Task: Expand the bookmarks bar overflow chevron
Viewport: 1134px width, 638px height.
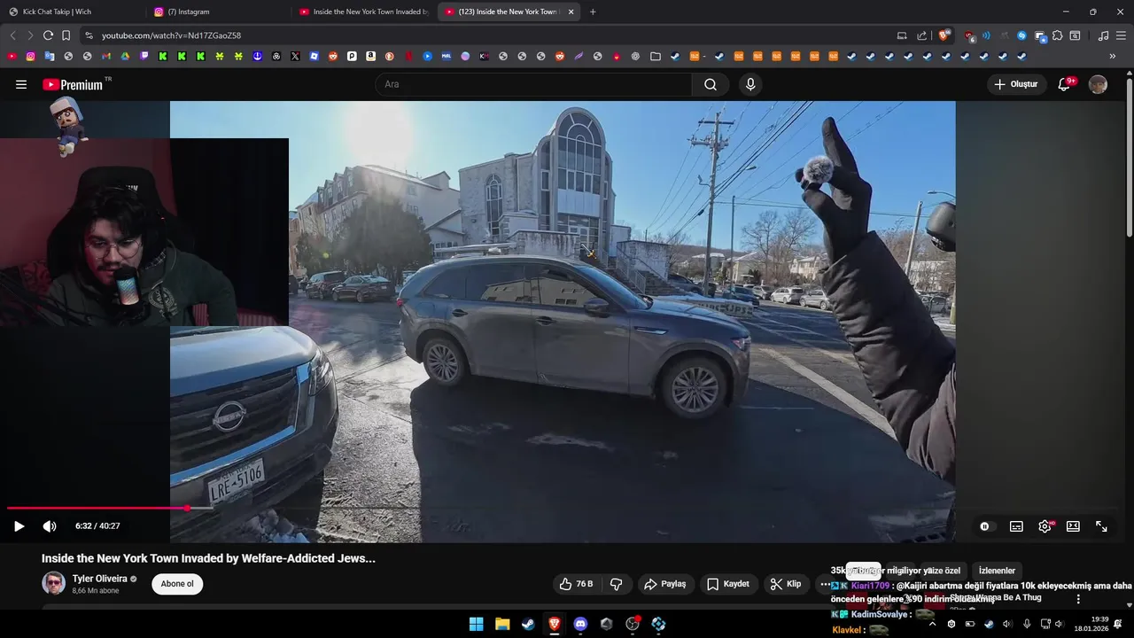Action: (x=1113, y=56)
